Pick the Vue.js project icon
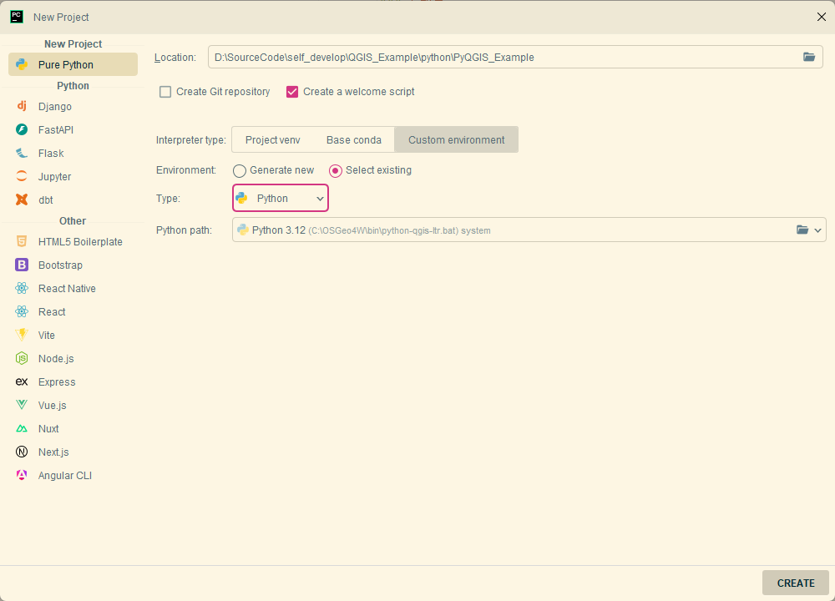835x601 pixels. (22, 405)
